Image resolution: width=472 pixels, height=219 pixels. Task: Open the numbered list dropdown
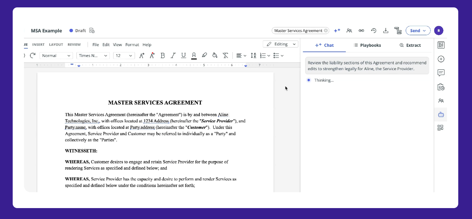click(265, 55)
